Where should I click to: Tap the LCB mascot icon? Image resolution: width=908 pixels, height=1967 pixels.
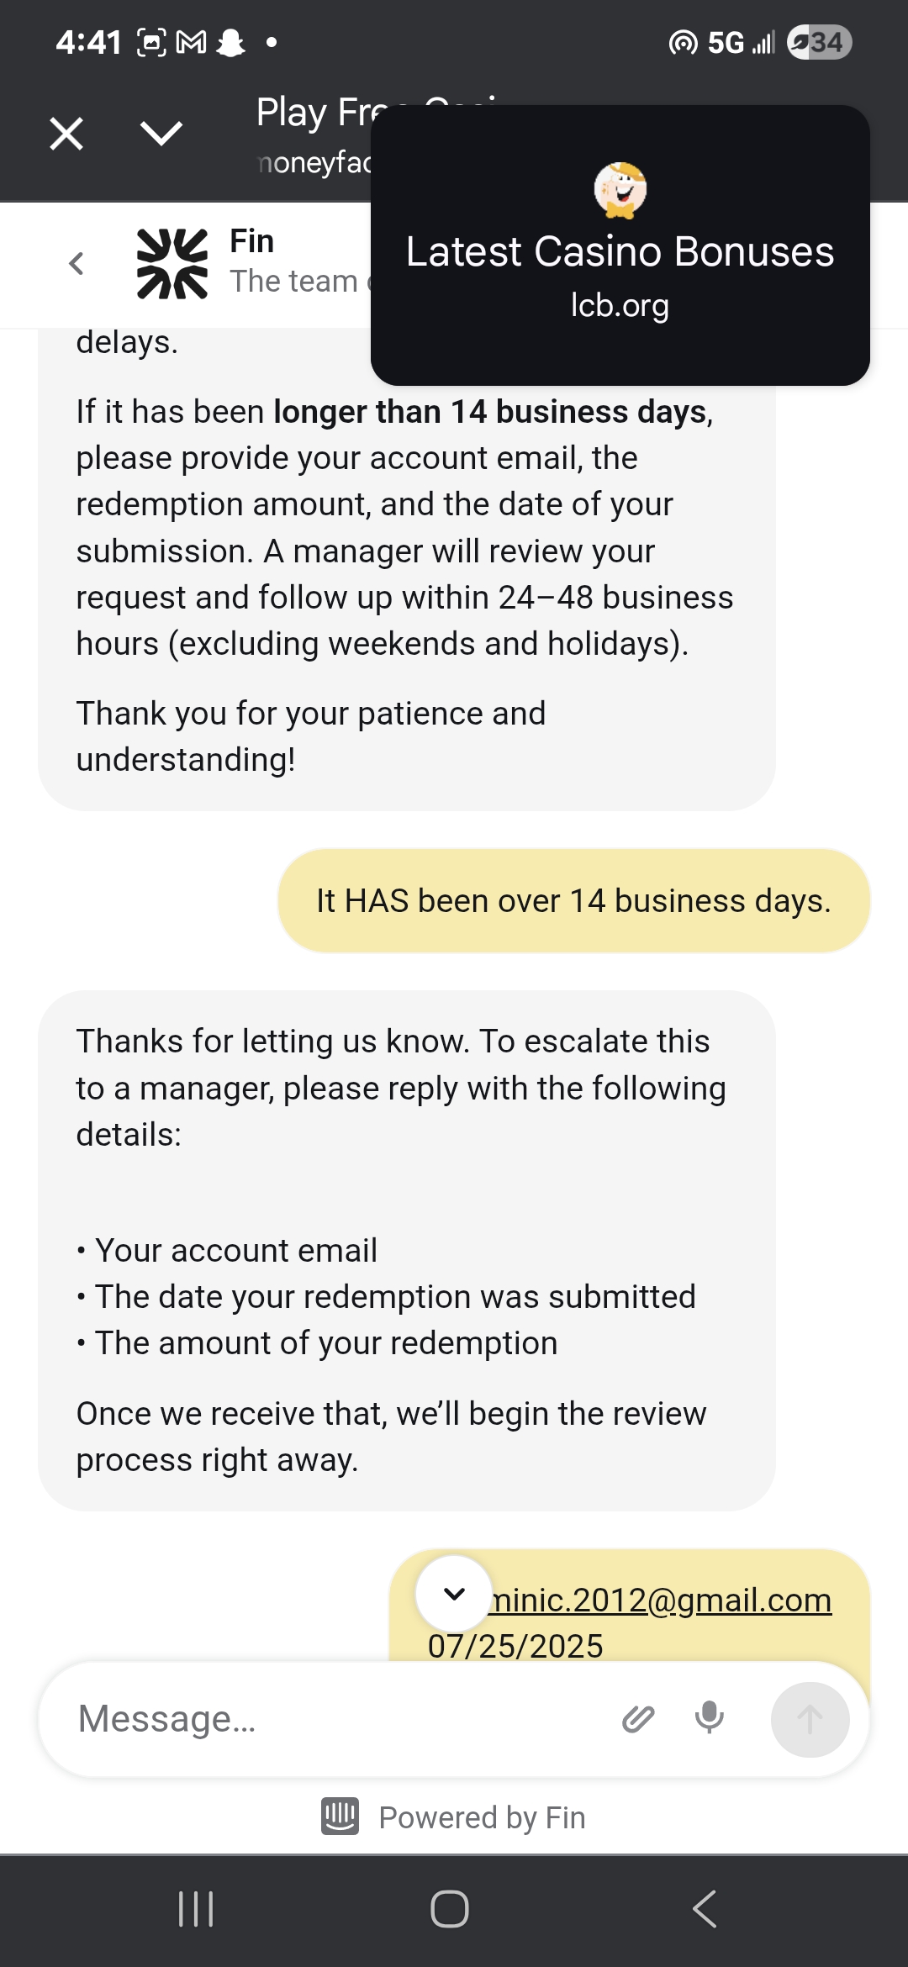[620, 190]
